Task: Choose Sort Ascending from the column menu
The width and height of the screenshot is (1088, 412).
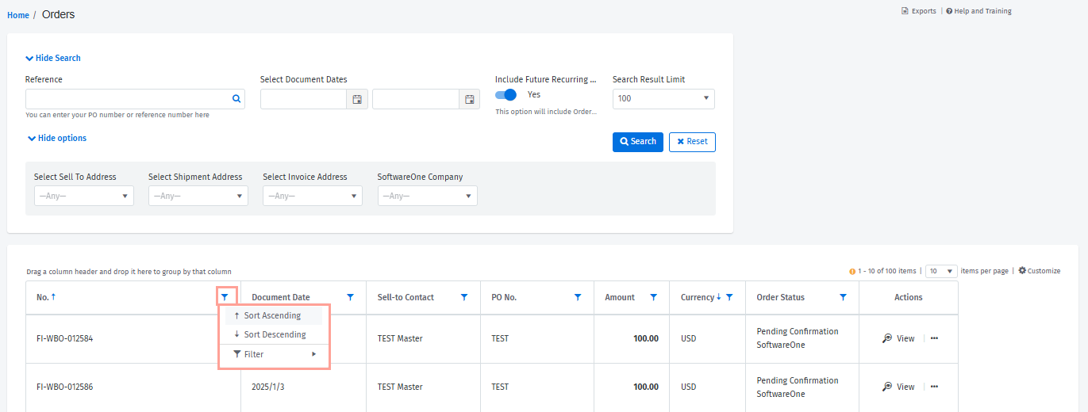Action: click(272, 315)
